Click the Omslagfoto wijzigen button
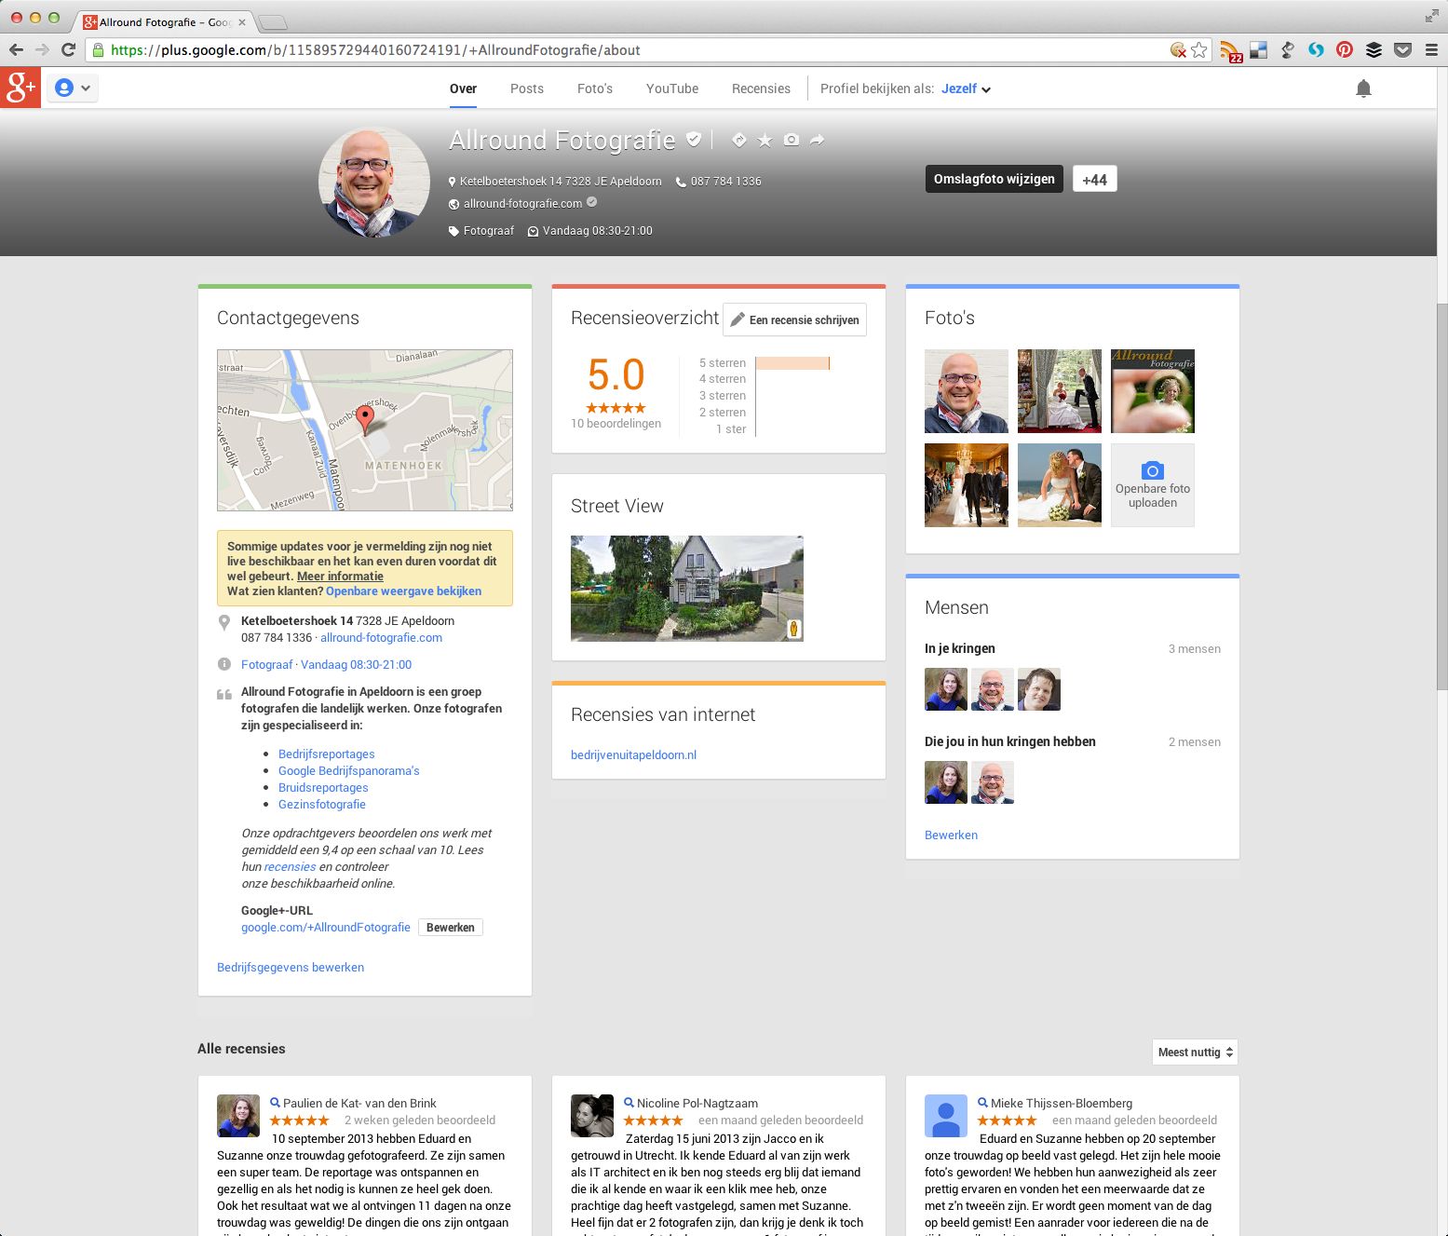This screenshot has width=1448, height=1236. click(x=994, y=179)
